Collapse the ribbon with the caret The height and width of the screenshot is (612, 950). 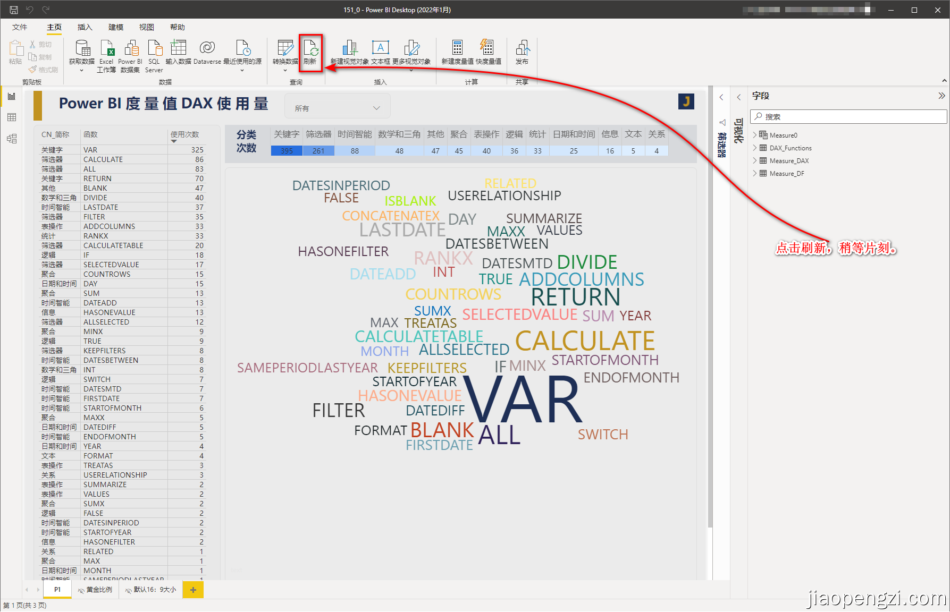[944, 81]
